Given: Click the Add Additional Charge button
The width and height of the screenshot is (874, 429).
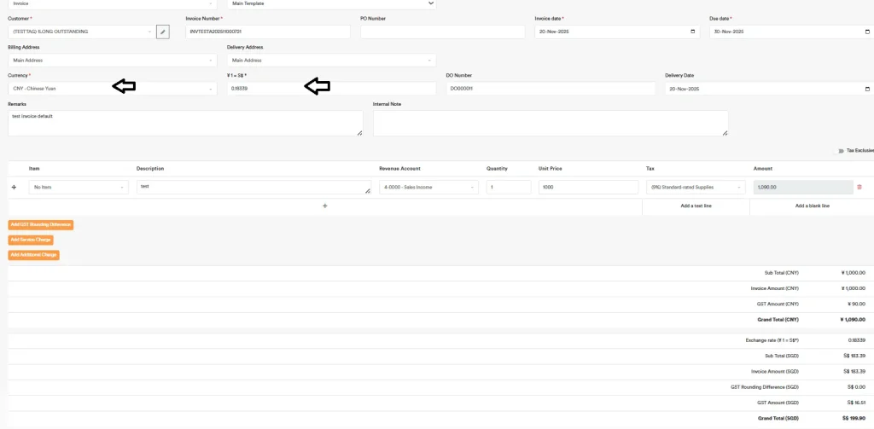Looking at the screenshot, I should pos(33,255).
